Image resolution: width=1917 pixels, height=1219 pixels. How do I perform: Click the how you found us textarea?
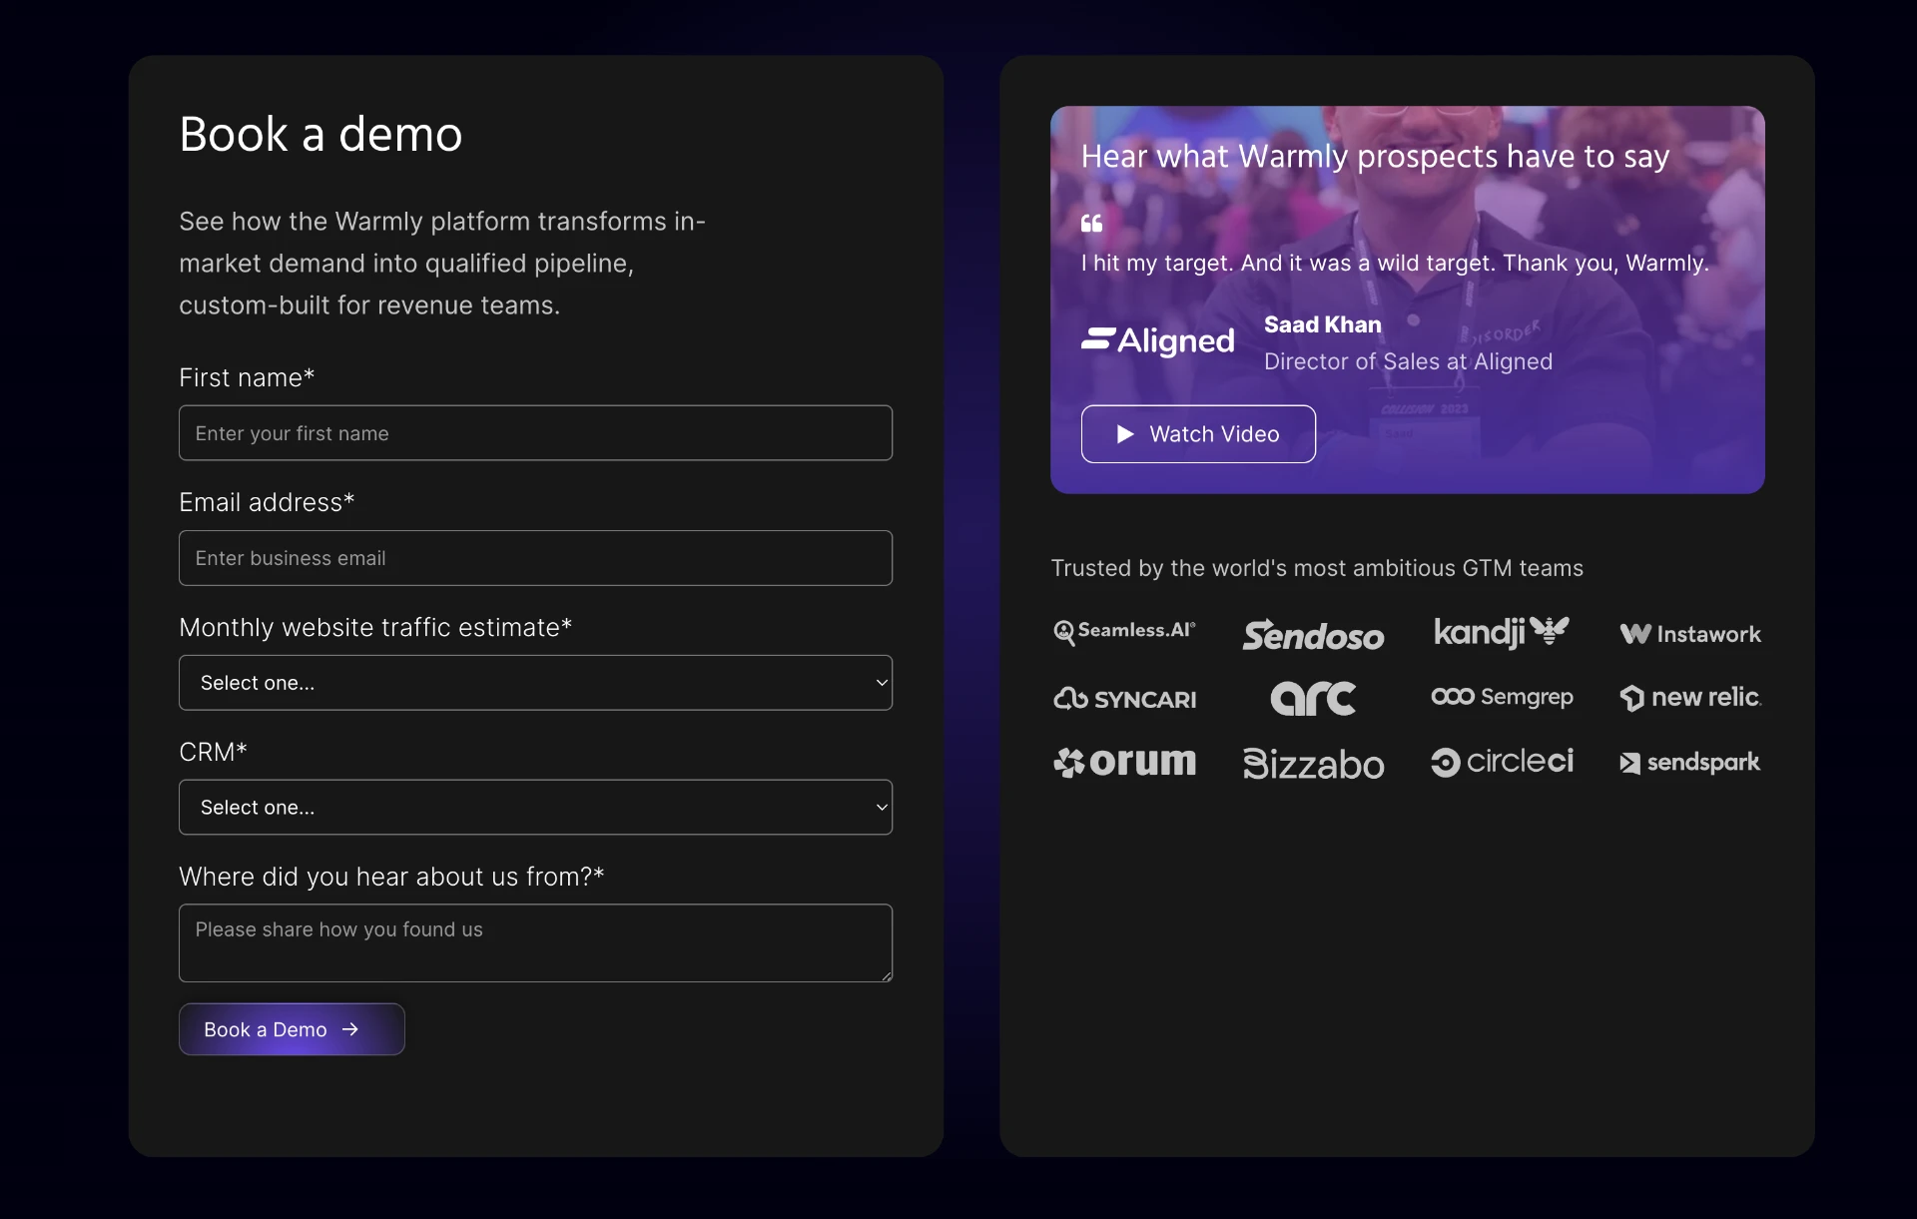(535, 942)
